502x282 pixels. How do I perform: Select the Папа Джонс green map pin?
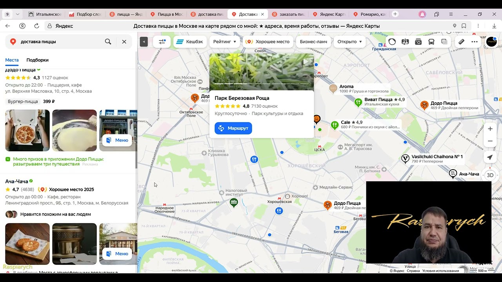click(234, 203)
